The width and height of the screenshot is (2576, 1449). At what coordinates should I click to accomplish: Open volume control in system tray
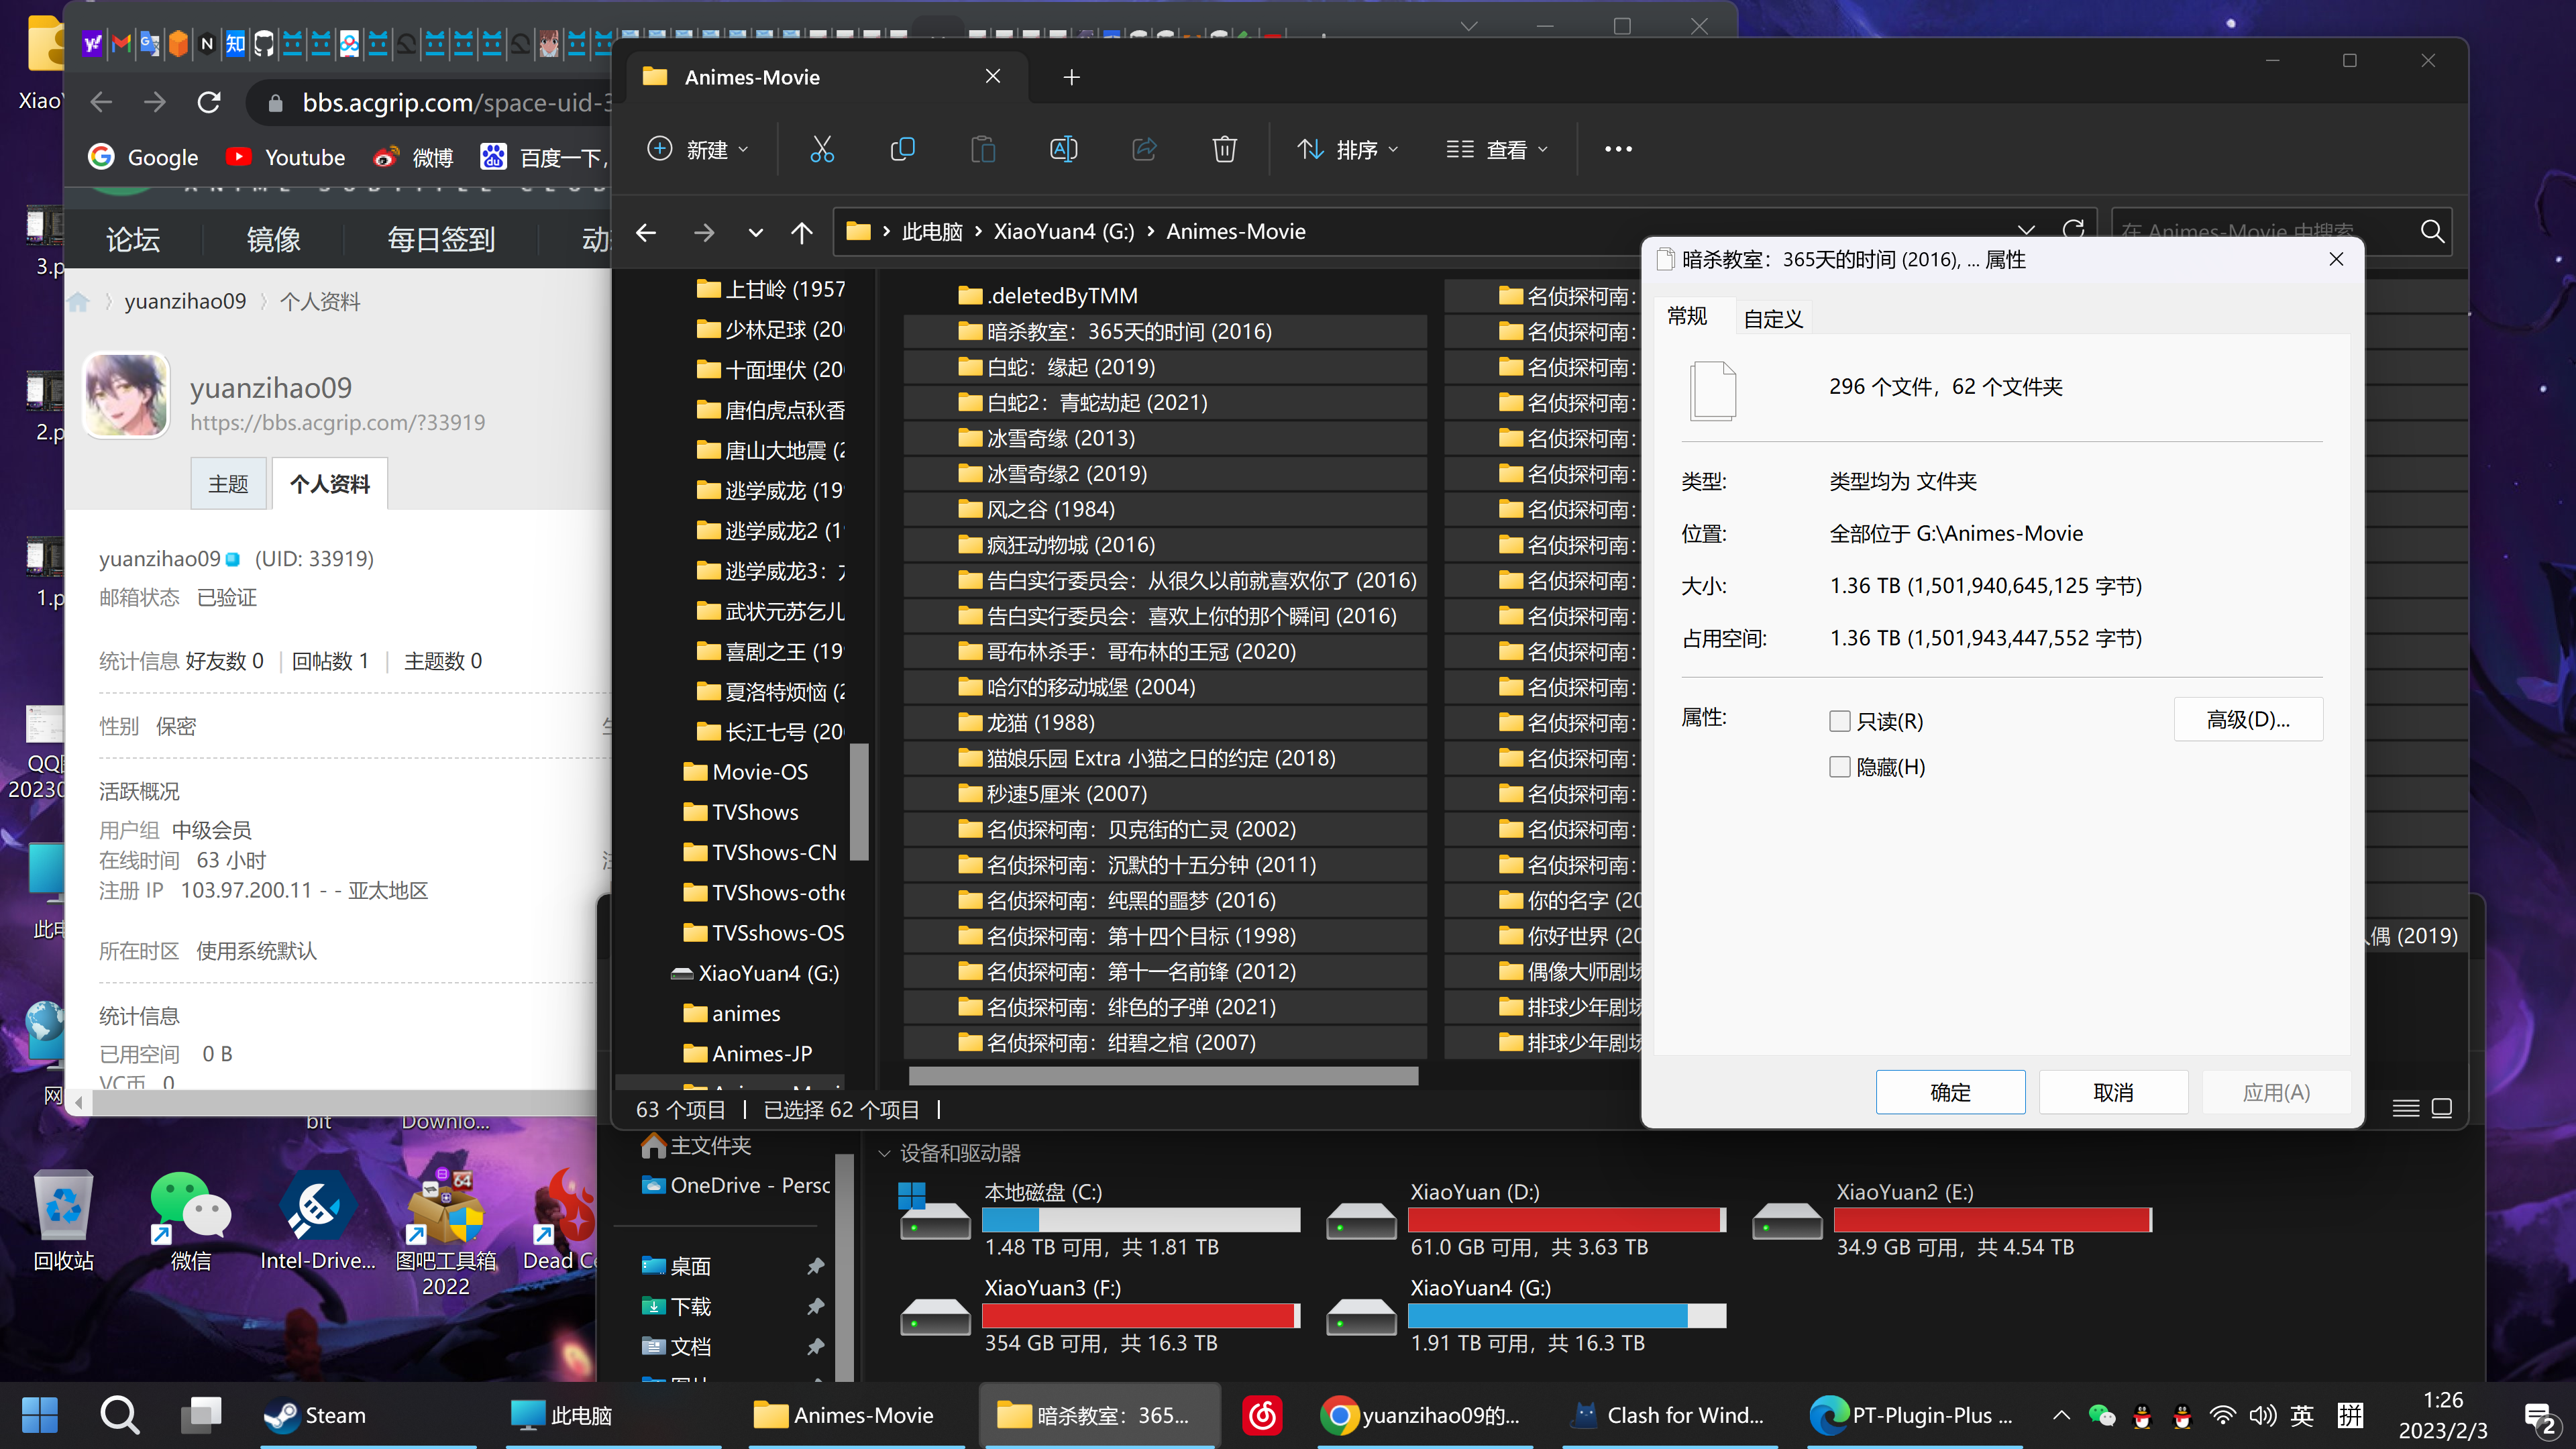[2262, 1415]
